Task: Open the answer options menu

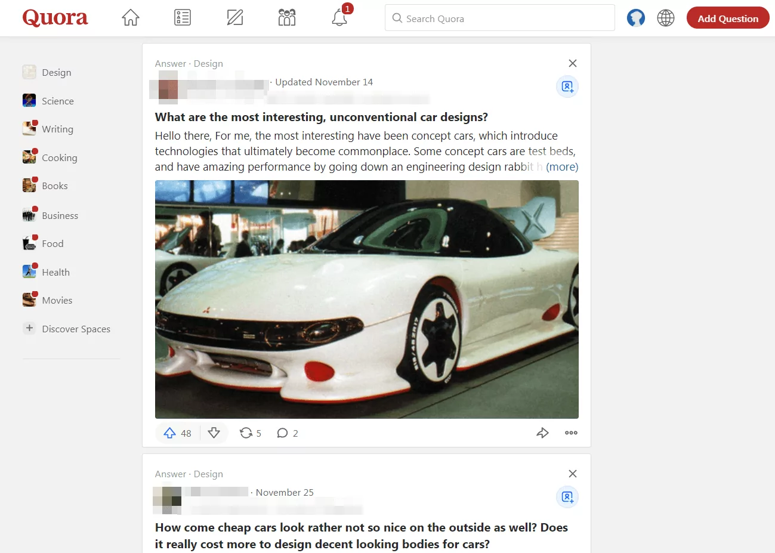Action: point(570,432)
